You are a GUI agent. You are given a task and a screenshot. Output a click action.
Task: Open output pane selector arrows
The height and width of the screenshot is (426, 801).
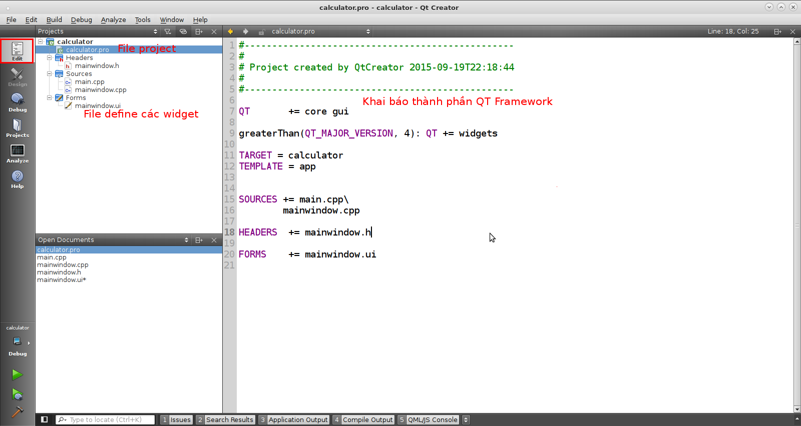(x=466, y=419)
